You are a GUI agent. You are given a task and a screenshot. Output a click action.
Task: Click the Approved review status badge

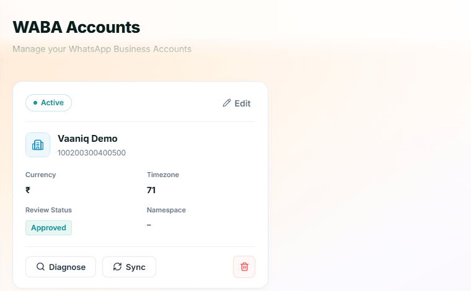(49, 228)
